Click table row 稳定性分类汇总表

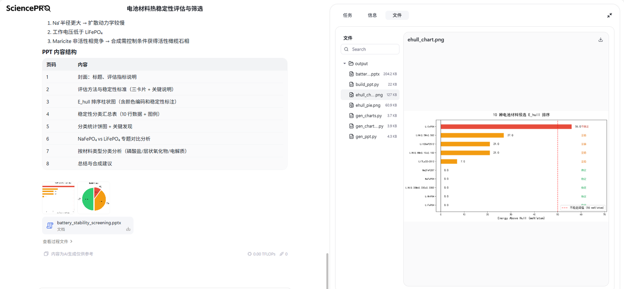[x=165, y=114]
